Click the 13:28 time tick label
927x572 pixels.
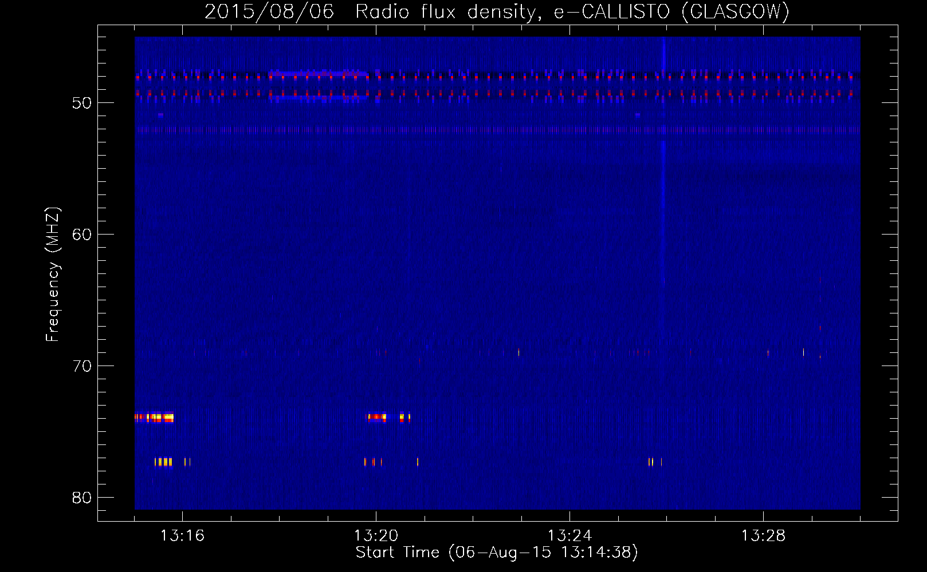(x=763, y=536)
